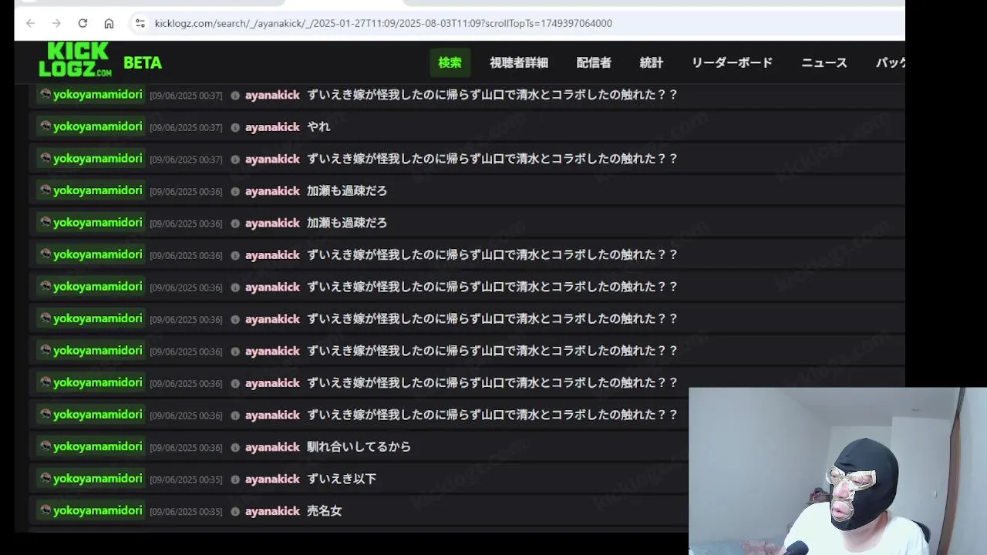Screen dimensions: 987x555
Task: Click avatar icon in the 売名女 row
Action: pyautogui.click(x=45, y=510)
